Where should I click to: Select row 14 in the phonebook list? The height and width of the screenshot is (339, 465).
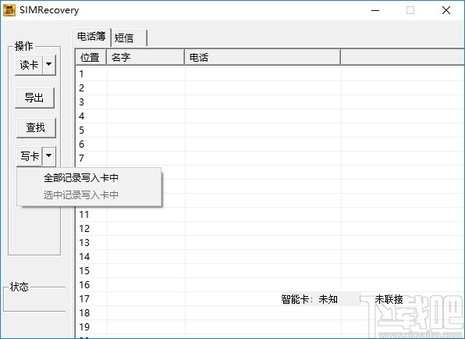270,256
